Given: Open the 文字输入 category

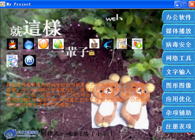Looking at the screenshot, I should click(x=179, y=72).
